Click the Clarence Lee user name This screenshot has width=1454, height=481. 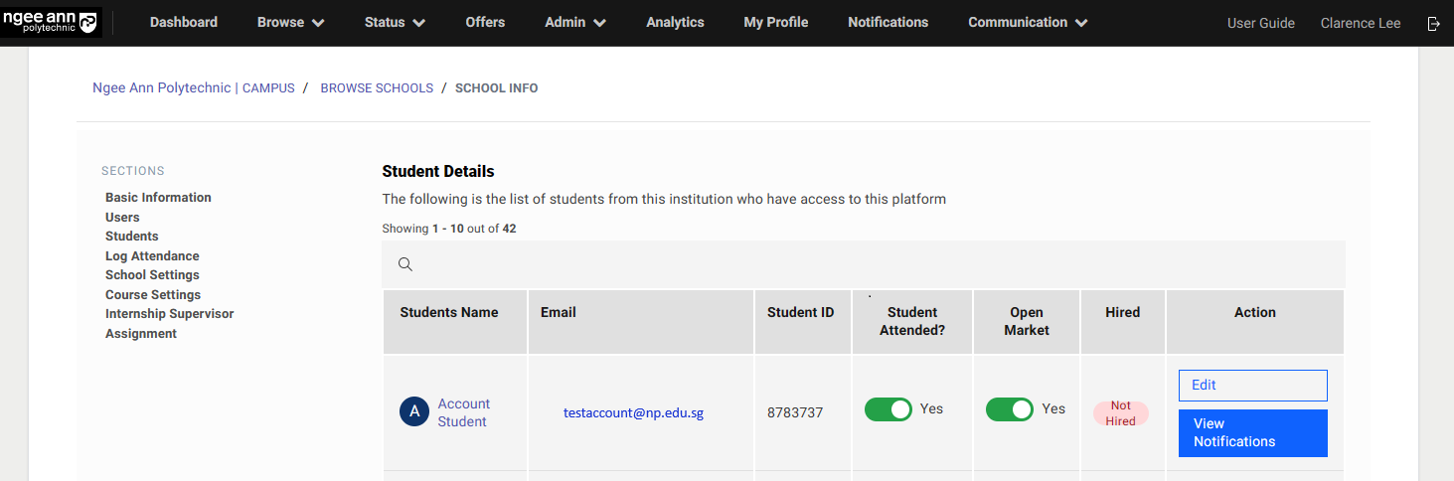coord(1361,23)
